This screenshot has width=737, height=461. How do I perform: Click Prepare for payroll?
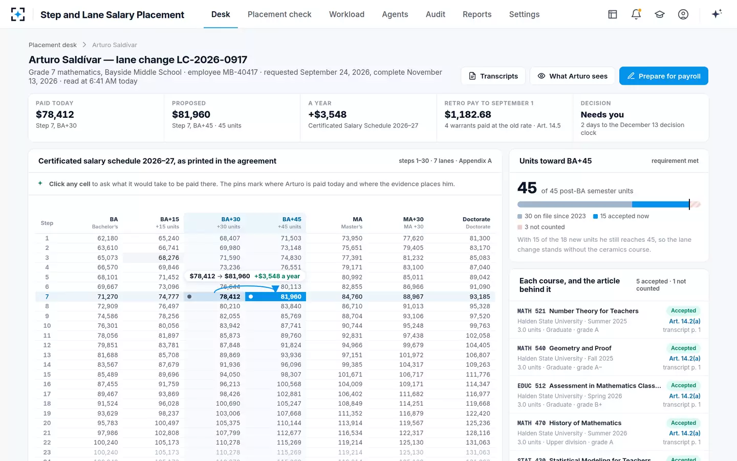[x=664, y=76]
